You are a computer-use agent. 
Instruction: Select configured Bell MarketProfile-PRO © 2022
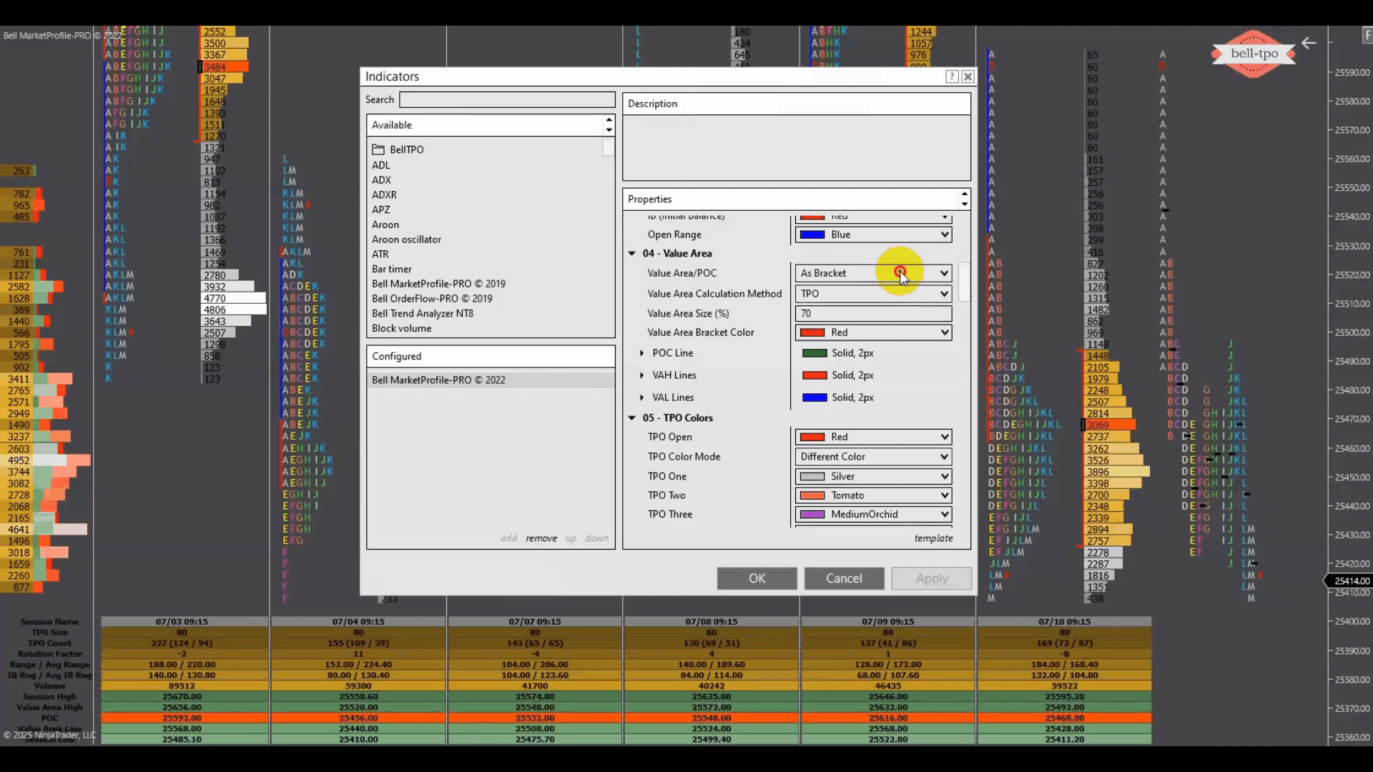point(438,380)
